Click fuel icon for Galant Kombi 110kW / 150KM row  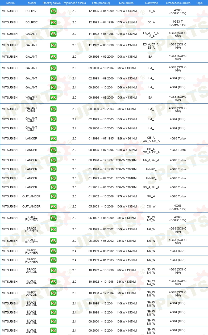click(x=53, y=119)
